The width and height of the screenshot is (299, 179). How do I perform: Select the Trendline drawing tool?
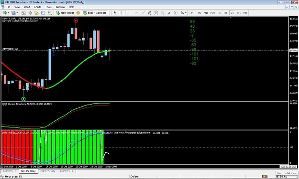click(143, 13)
